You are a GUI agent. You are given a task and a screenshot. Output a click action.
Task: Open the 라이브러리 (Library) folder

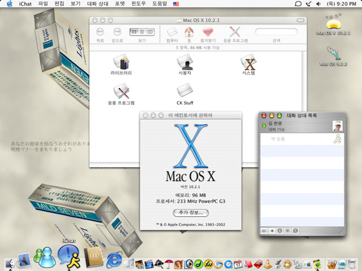pos(122,62)
